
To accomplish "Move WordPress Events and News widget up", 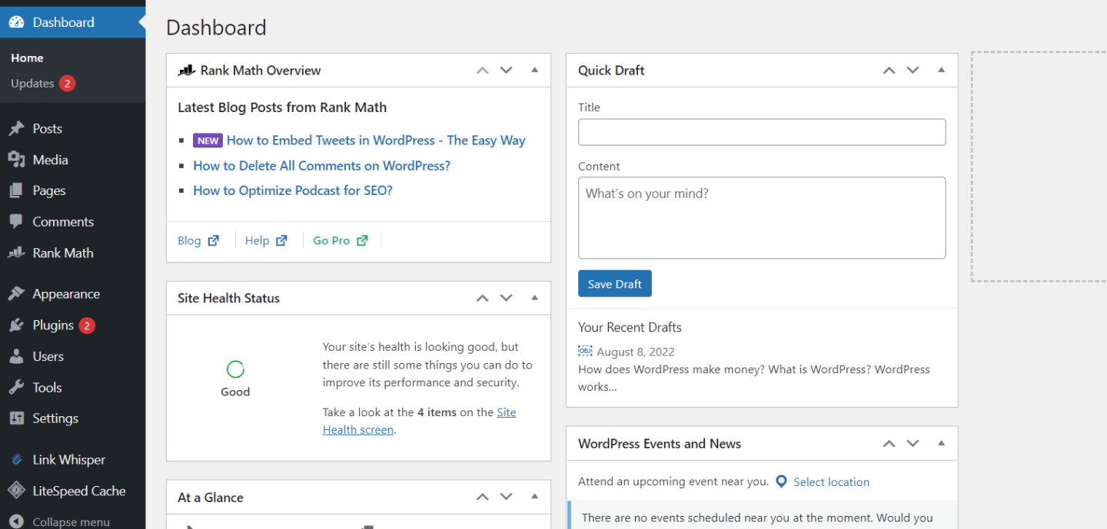I will [x=889, y=443].
